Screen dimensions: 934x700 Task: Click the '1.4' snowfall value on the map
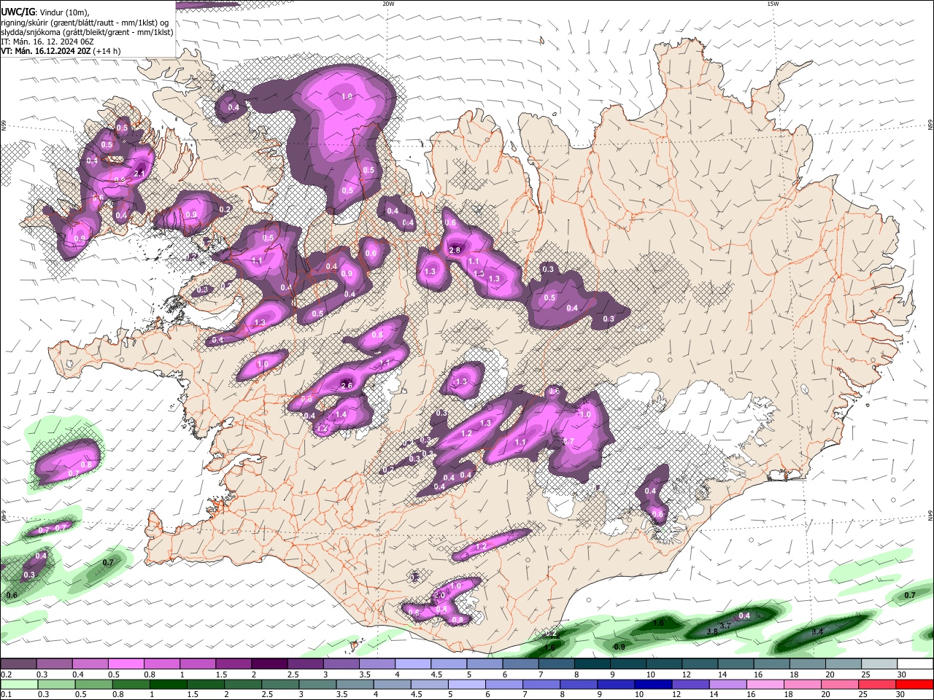click(341, 414)
